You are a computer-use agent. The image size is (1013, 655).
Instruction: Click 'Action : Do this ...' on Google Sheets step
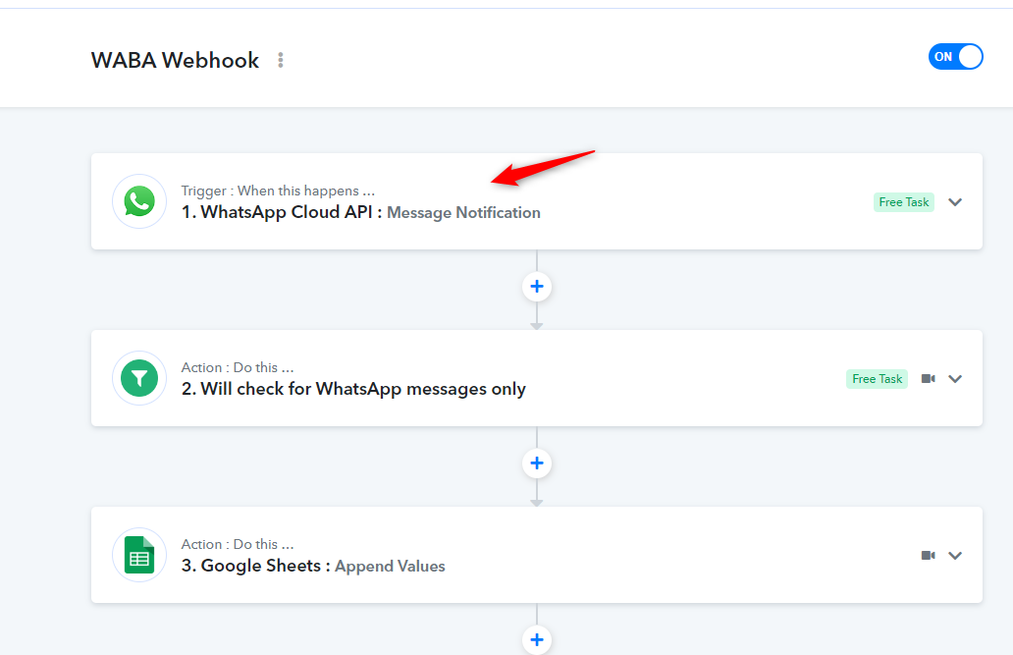[x=238, y=544]
